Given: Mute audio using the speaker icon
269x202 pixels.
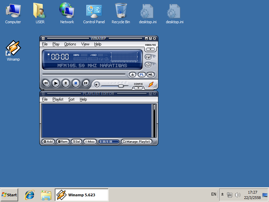Looking at the screenshot, I should click(x=97, y=85).
